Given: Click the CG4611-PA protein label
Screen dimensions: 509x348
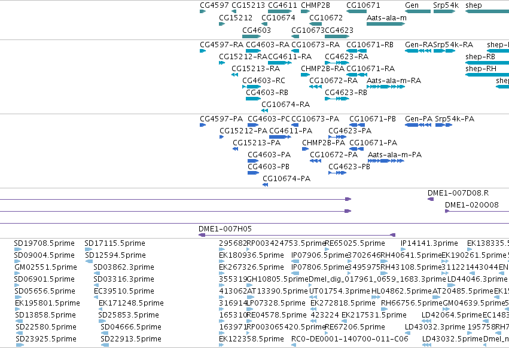Looking at the screenshot, I should [x=291, y=130].
